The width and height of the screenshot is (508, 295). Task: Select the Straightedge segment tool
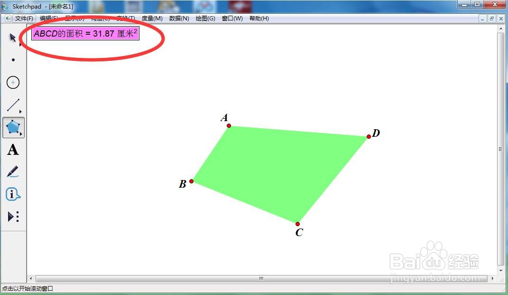click(13, 105)
